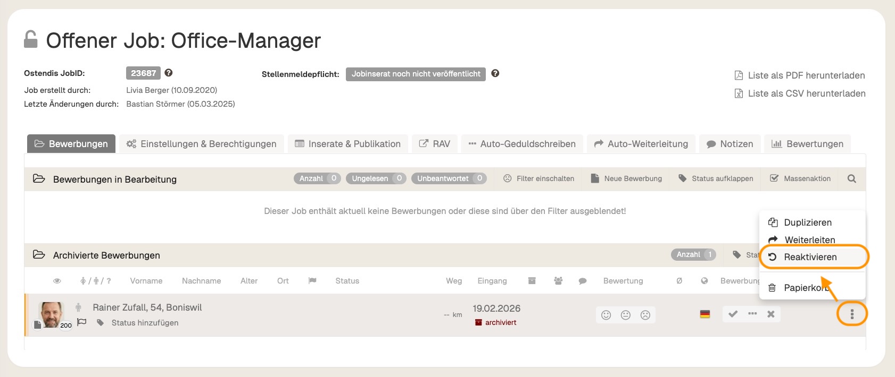Viewport: 895px width, 377px height.
Task: Click Neue Bewerbung button
Action: (626, 179)
